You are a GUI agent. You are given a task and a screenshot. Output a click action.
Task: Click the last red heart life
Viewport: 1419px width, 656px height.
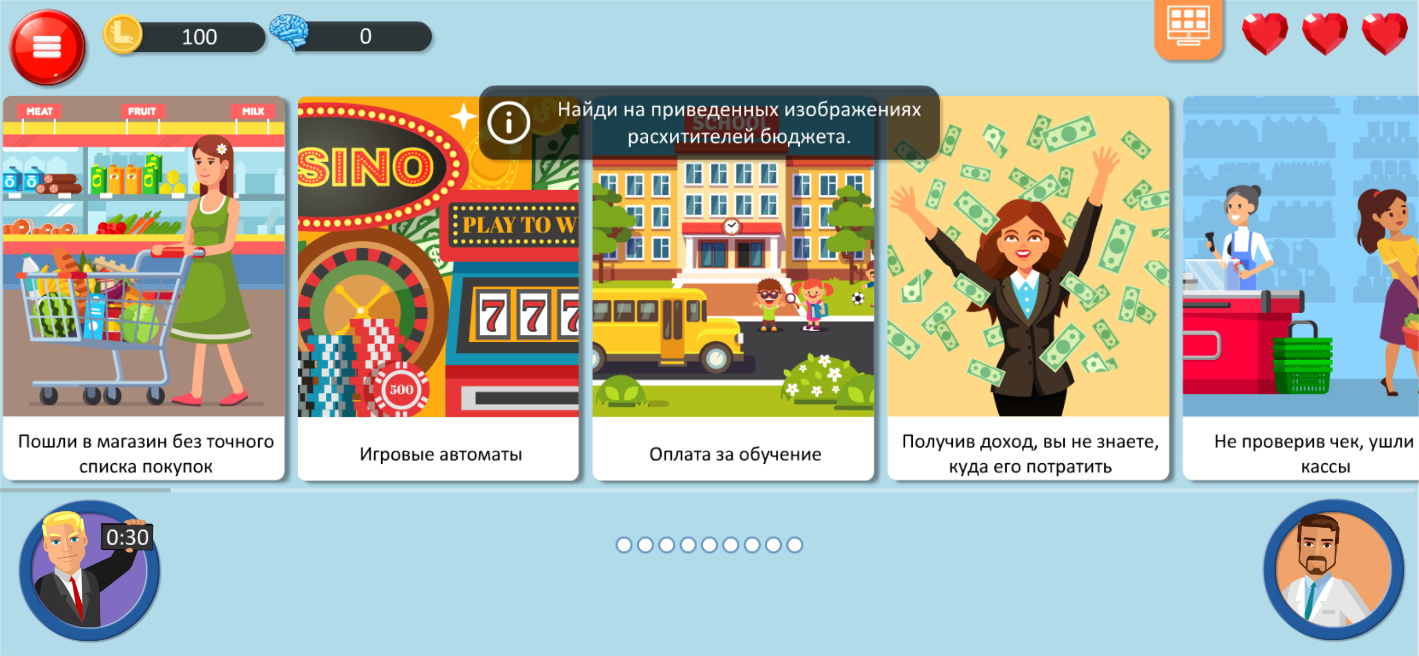1385,33
